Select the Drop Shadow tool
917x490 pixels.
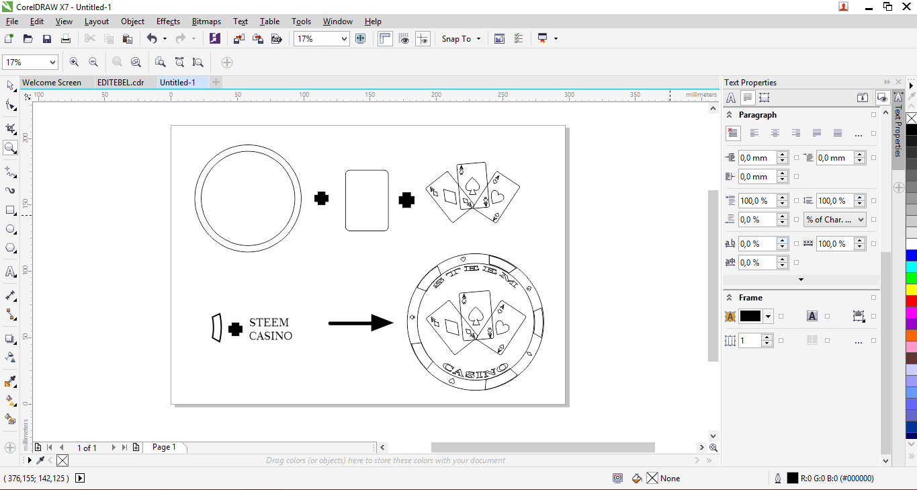click(x=10, y=339)
